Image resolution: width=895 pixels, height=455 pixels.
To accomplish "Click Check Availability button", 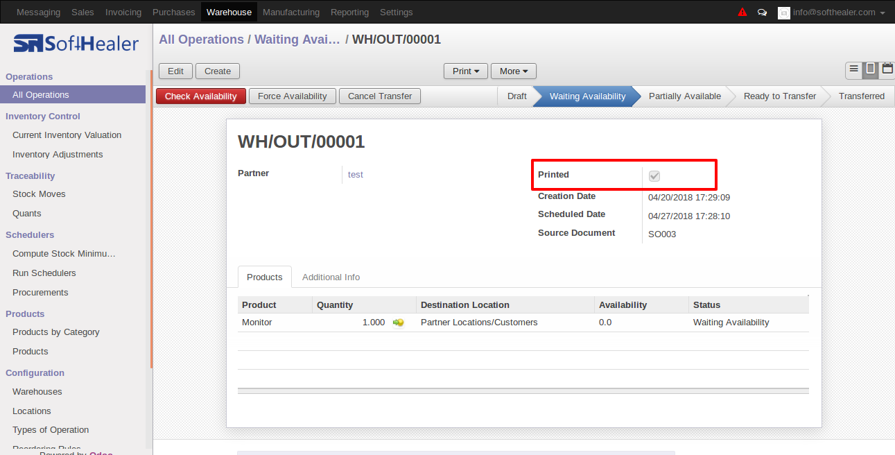I will 201,96.
